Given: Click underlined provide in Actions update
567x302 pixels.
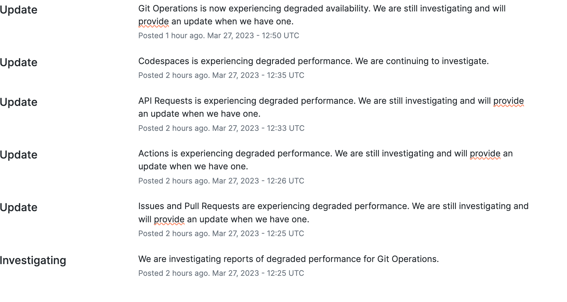Looking at the screenshot, I should (485, 154).
